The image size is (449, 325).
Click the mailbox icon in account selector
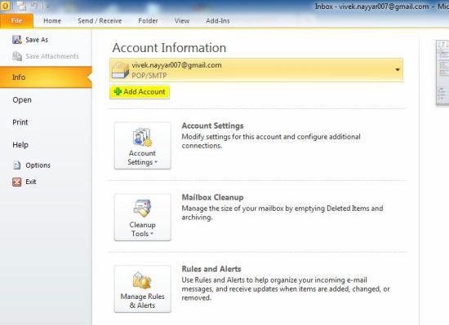pyautogui.click(x=120, y=70)
